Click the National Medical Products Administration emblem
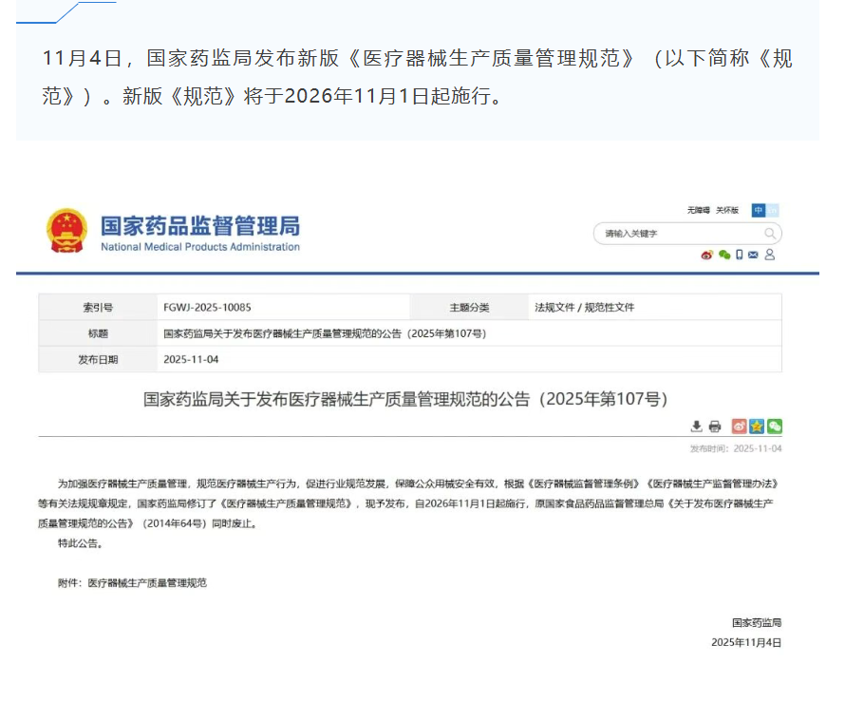The width and height of the screenshot is (845, 702). point(66,230)
